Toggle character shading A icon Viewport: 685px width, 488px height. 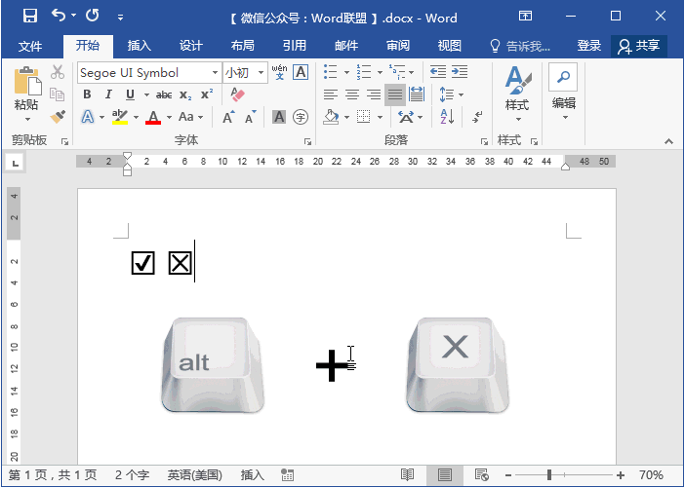(279, 117)
